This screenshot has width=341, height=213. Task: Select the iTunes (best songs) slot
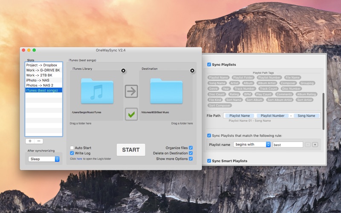(x=44, y=90)
